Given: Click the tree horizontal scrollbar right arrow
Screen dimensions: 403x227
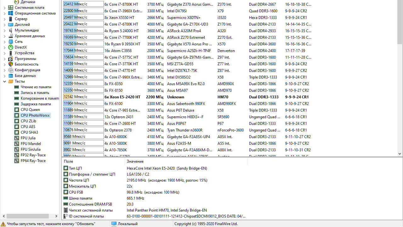Looking at the screenshot, I should (x=57, y=216).
